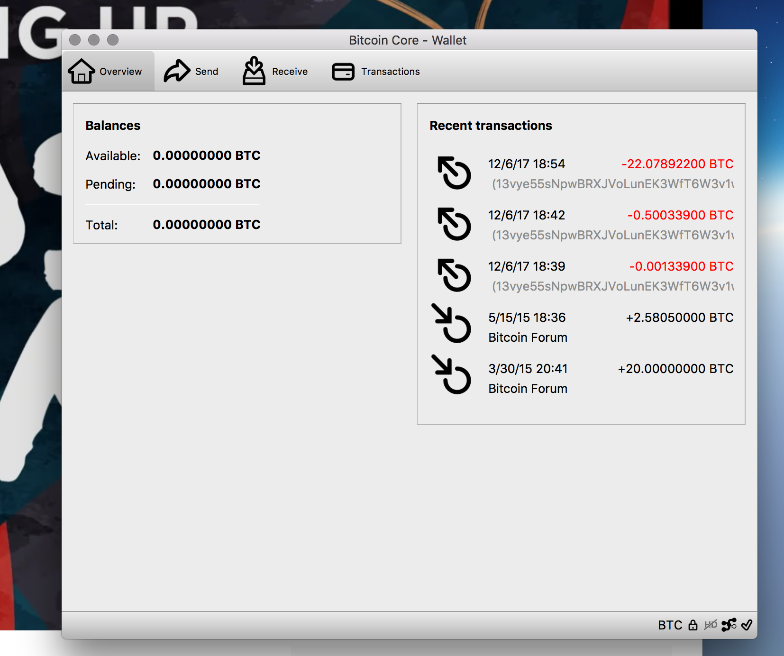This screenshot has width=784, height=656.
Task: Switch to the Receive tab label
Action: pyautogui.click(x=290, y=72)
